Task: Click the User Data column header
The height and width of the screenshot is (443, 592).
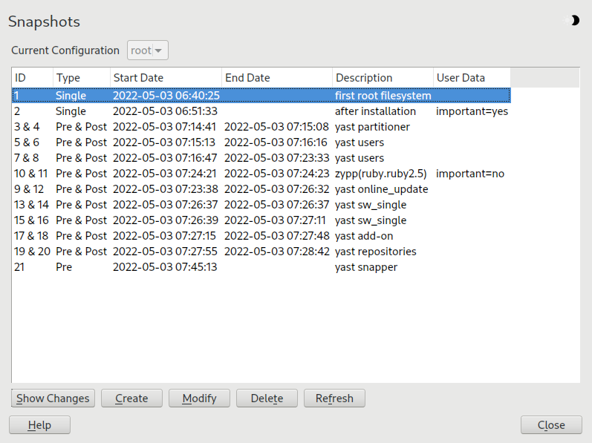Action: click(x=471, y=77)
